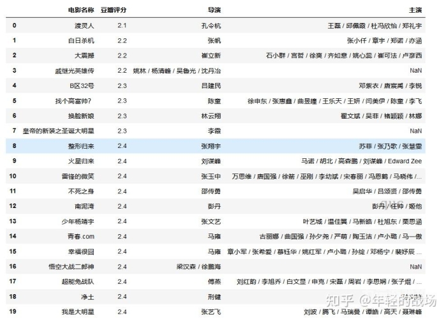Select the movie name 皇帝的新装之圣诞大明星
The height and width of the screenshot is (319, 448).
(58, 131)
